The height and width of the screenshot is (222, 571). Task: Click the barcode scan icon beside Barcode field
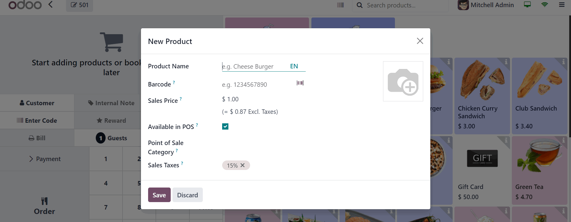coord(300,83)
